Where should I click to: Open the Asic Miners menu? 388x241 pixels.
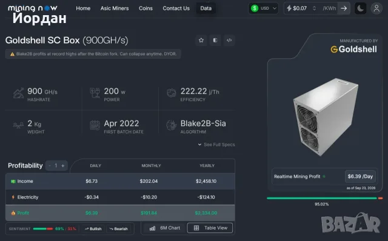click(x=115, y=8)
